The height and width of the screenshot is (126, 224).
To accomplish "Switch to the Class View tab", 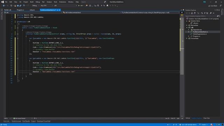I will (x=206, y=118).
